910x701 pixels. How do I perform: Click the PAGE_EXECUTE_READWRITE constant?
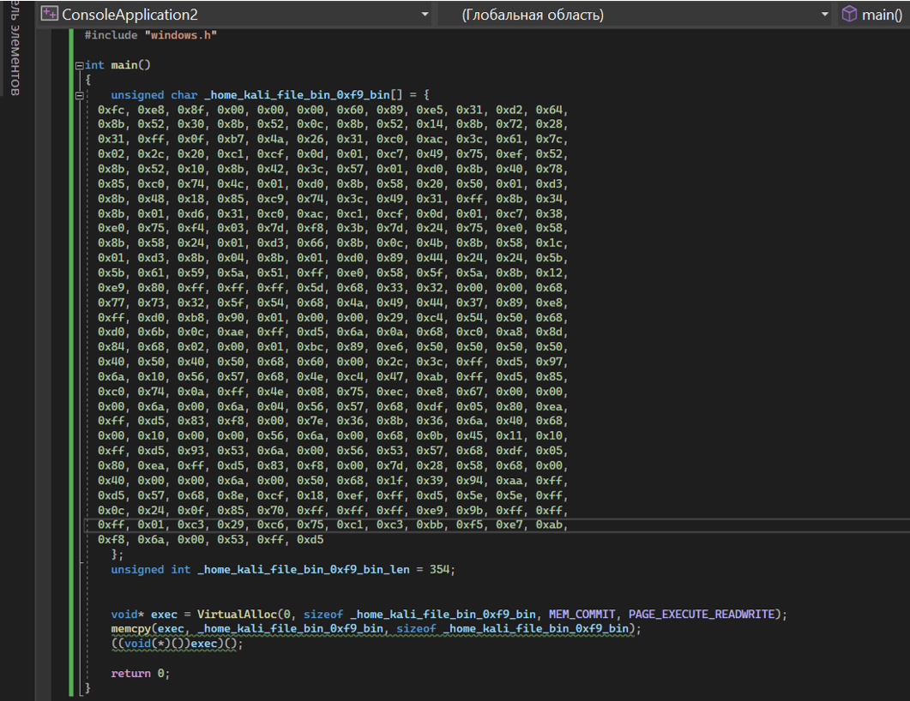702,614
